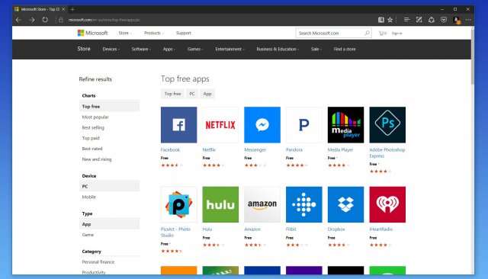Refresh the page

click(x=45, y=20)
